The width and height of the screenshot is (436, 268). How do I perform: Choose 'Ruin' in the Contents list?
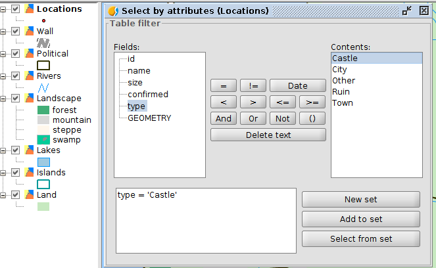(342, 92)
